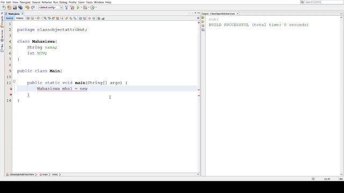Image resolution: width=344 pixels, height=193 pixels.
Task: Open the Edit menu
Action: [9, 2]
